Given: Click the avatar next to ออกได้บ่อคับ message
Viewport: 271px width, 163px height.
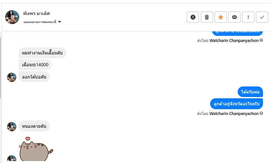Looking at the screenshot, I should [12, 77].
